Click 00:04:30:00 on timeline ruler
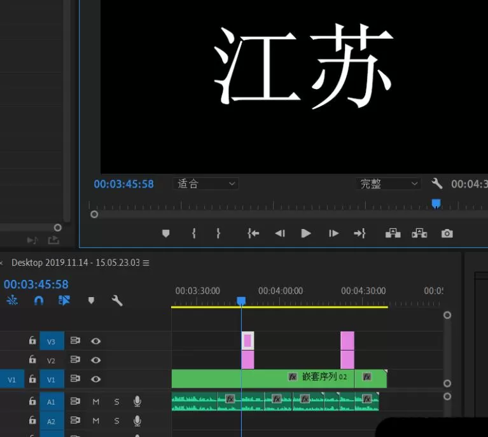Image resolution: width=488 pixels, height=437 pixels. pyautogui.click(x=363, y=291)
